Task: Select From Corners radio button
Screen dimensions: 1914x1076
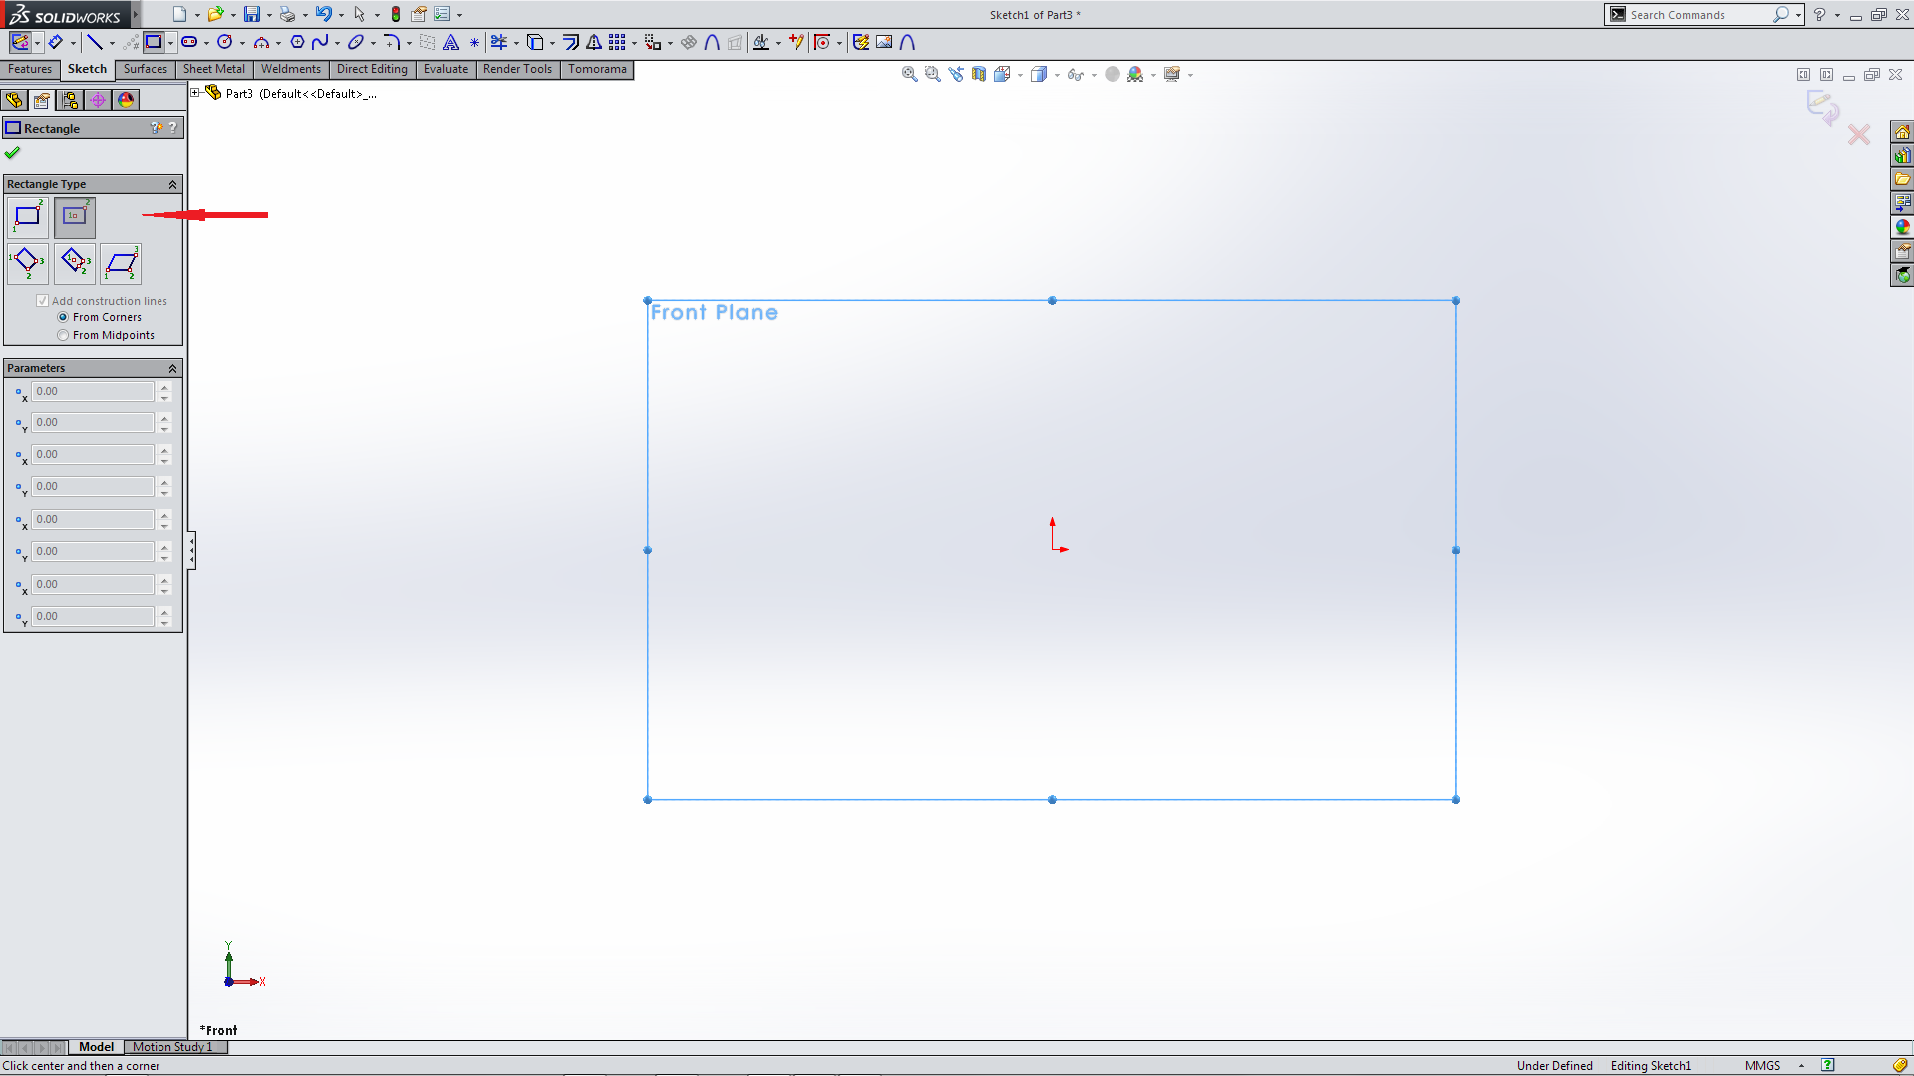Action: click(x=63, y=317)
